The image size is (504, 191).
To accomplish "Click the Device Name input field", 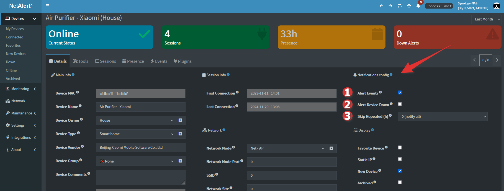I will pyautogui.click(x=141, y=107).
